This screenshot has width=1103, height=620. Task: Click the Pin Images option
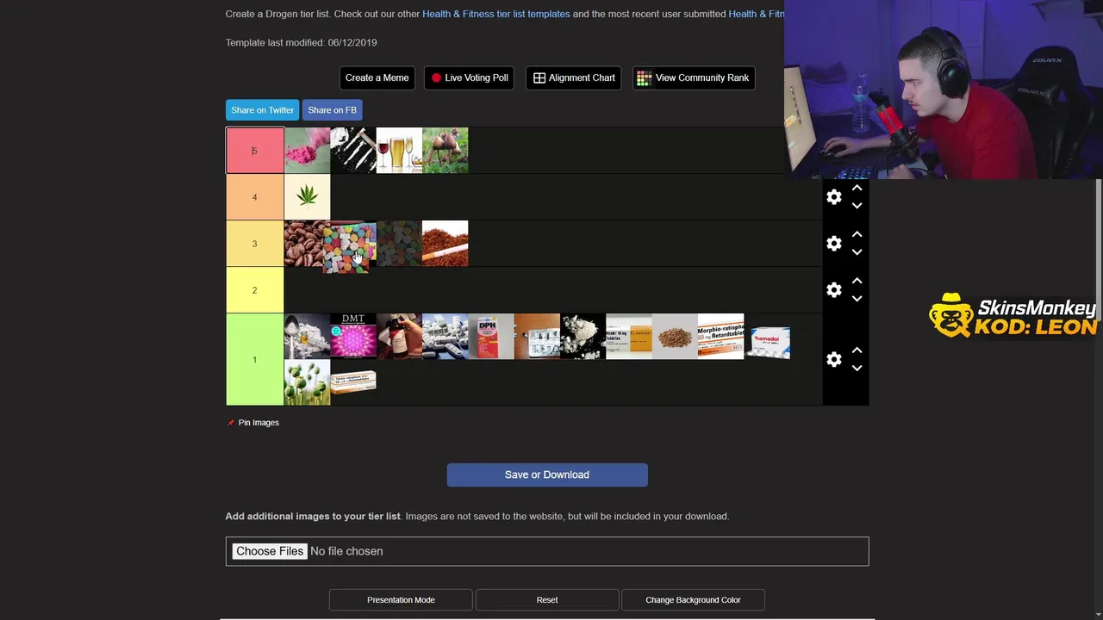coord(252,423)
